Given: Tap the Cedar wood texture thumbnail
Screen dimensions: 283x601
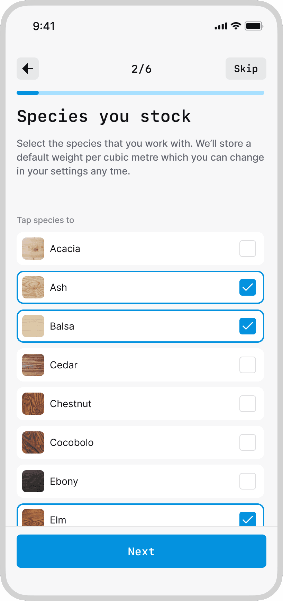Looking at the screenshot, I should [x=33, y=365].
